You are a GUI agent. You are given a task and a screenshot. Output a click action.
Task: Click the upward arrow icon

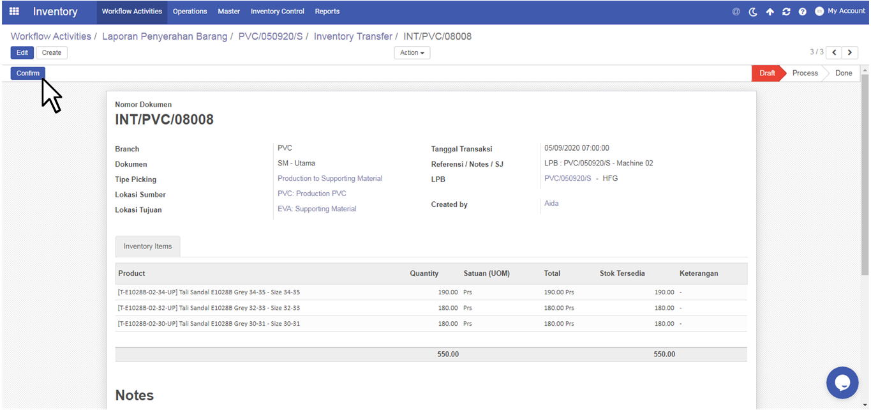coord(770,11)
